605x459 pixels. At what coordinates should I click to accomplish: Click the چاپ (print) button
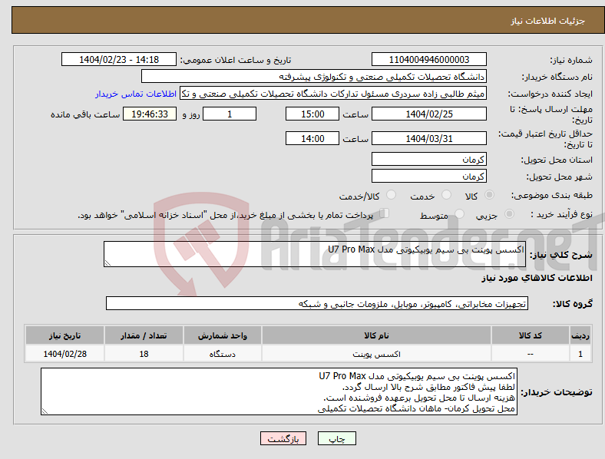(336, 438)
